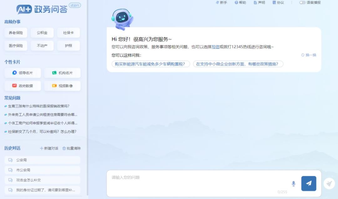This screenshot has width=338, height=199.
Task: Click the microphone voice input icon
Action: pyautogui.click(x=293, y=184)
